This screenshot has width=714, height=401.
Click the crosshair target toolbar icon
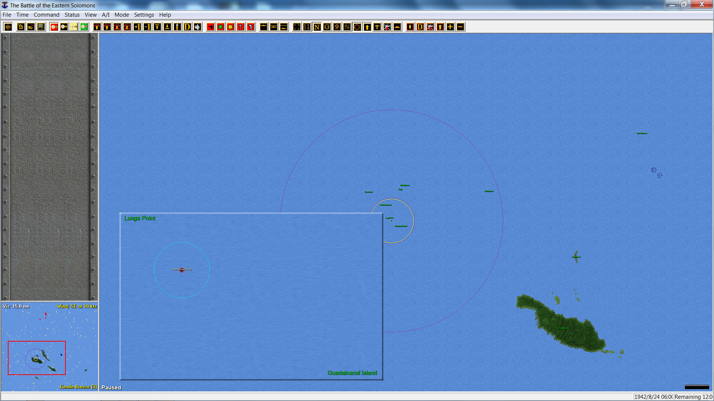tap(8, 27)
